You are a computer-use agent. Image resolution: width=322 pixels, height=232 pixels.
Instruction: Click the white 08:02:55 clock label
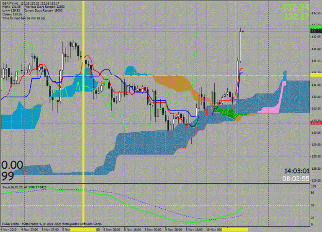point(296,179)
